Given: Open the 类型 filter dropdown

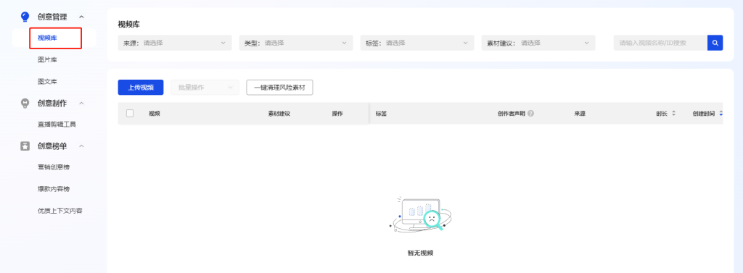Looking at the screenshot, I should (x=296, y=43).
